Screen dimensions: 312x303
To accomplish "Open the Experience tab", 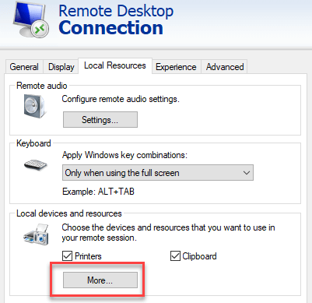I will click(176, 67).
